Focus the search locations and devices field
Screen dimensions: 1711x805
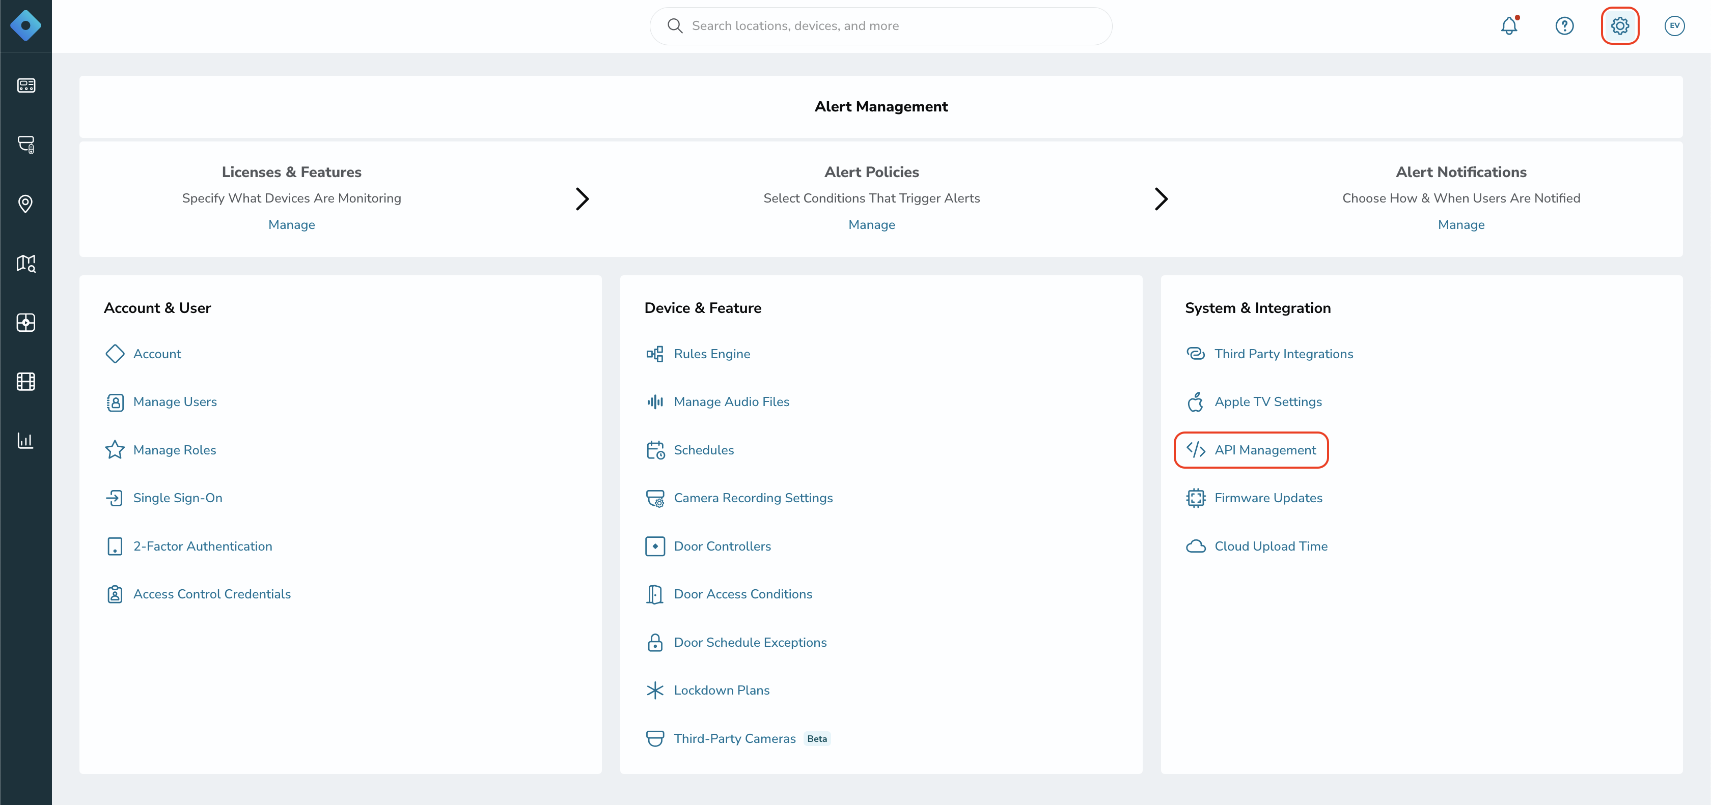click(881, 26)
